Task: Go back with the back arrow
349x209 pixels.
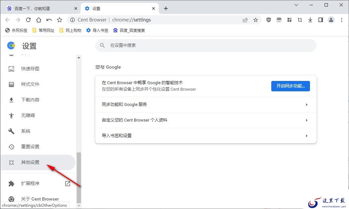Action: click(7, 20)
